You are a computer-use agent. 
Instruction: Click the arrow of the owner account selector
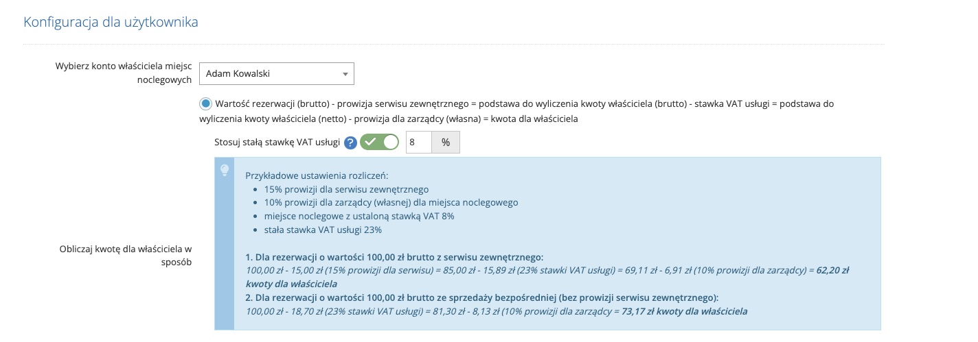click(x=345, y=74)
